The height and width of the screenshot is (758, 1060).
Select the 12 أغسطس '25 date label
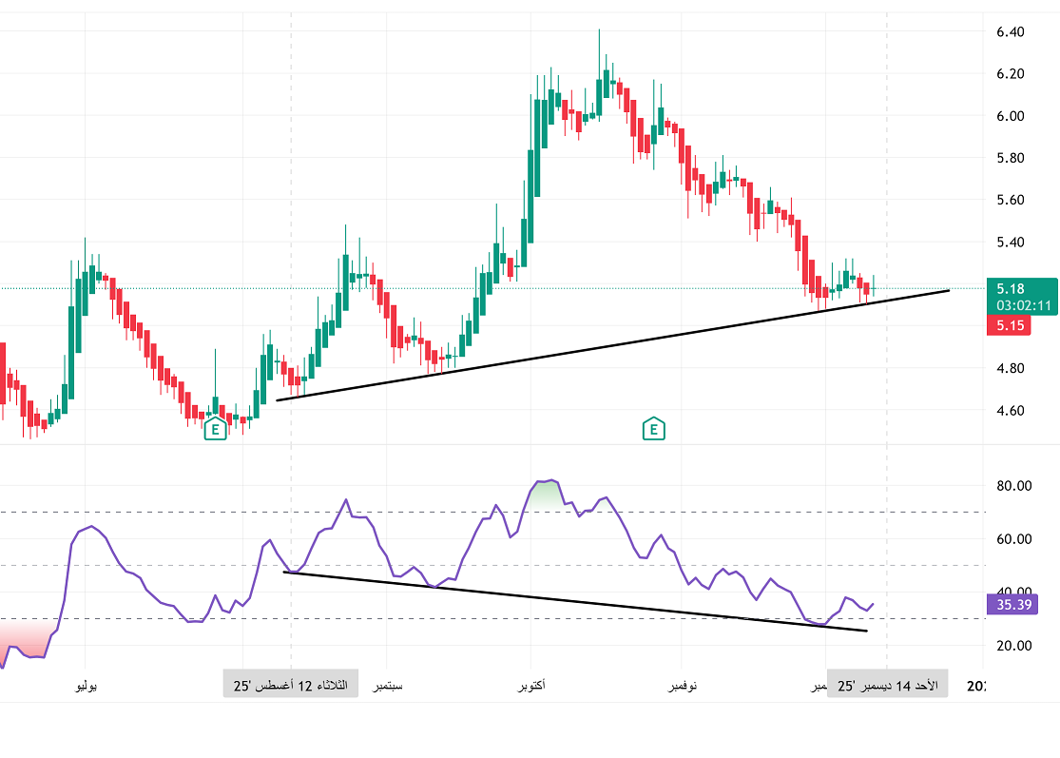(291, 685)
